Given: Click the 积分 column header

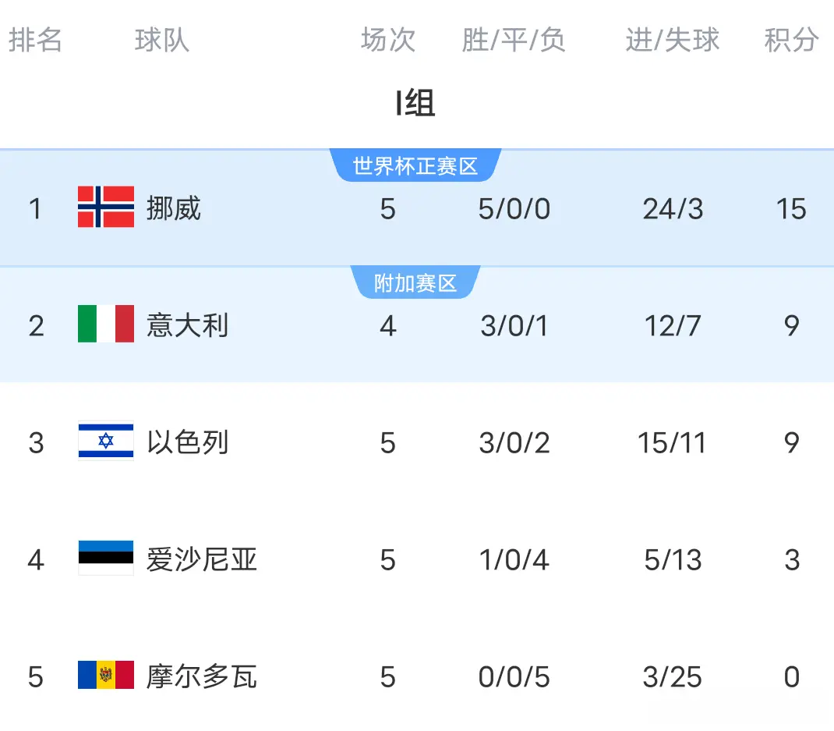Looking at the screenshot, I should coord(792,41).
